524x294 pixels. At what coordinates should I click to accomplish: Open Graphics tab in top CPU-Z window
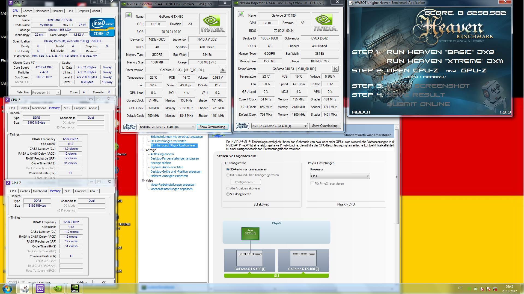tap(83, 11)
